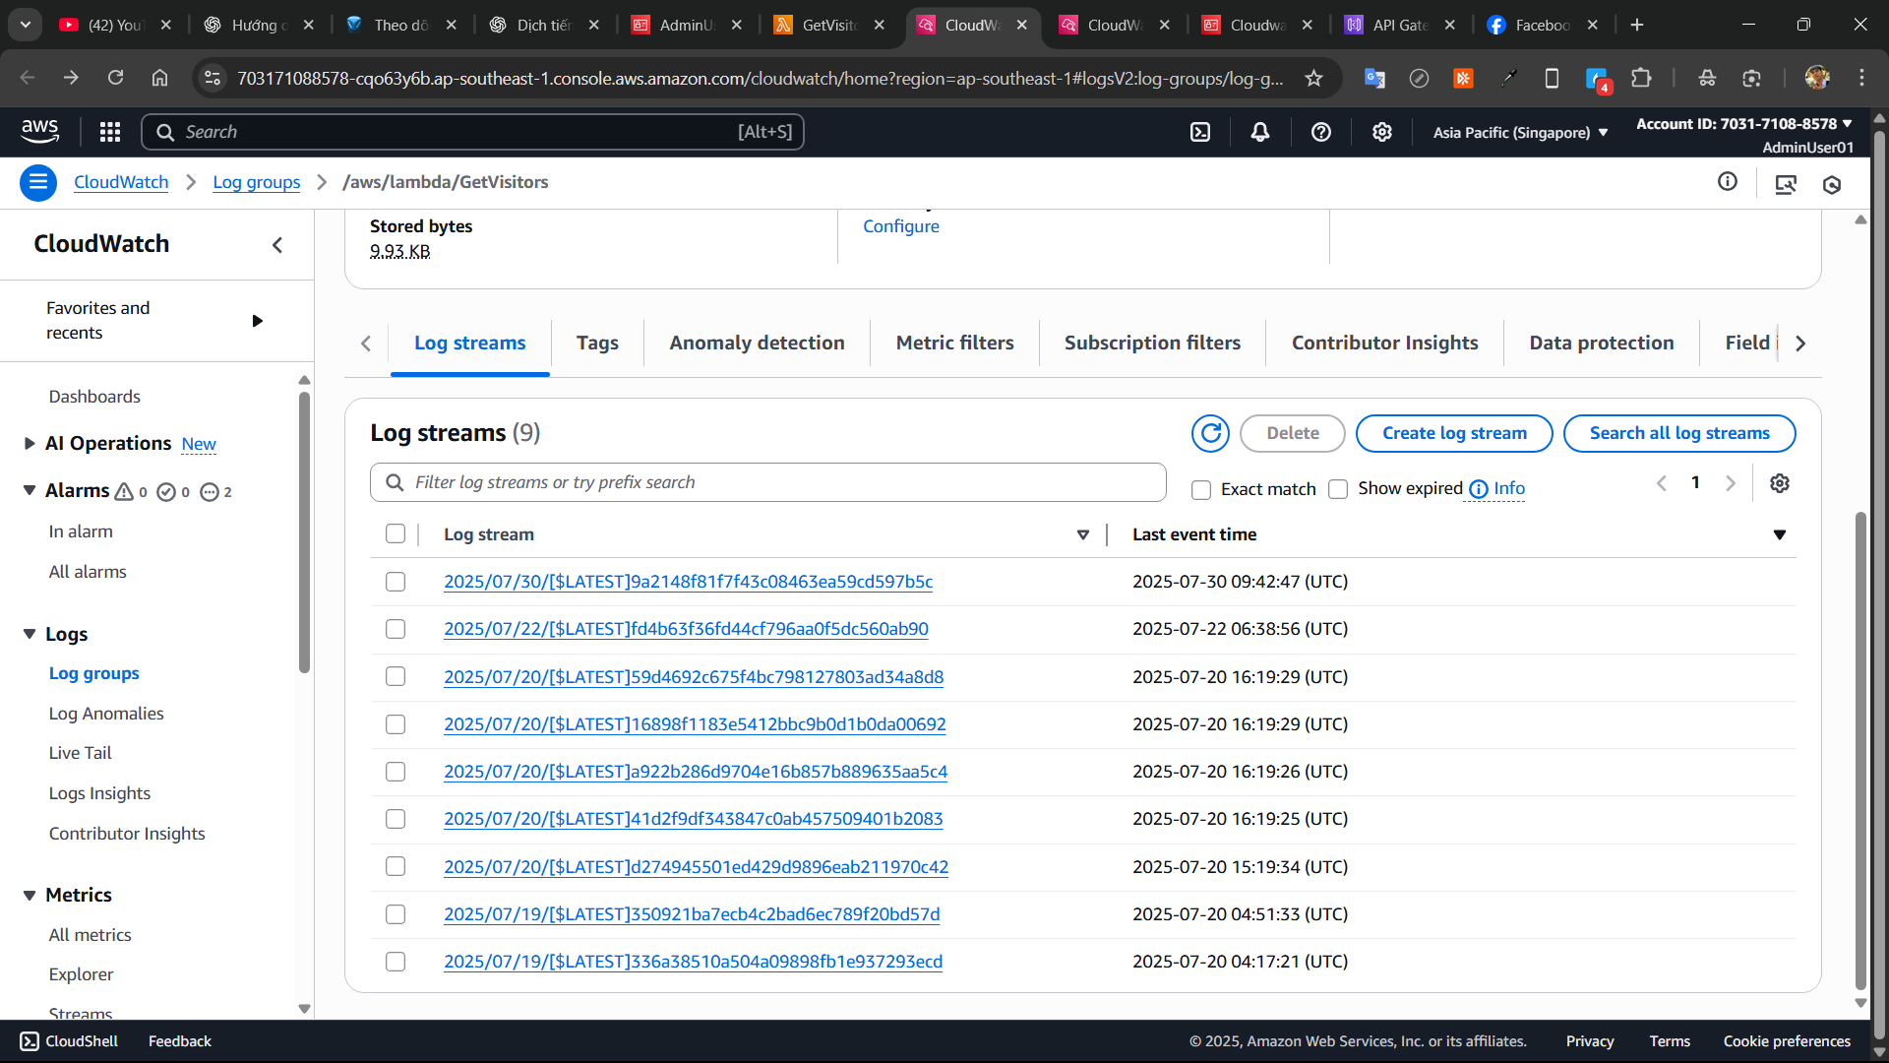Collapse the CloudWatch side panel
The height and width of the screenshot is (1063, 1889).
pyautogui.click(x=277, y=245)
